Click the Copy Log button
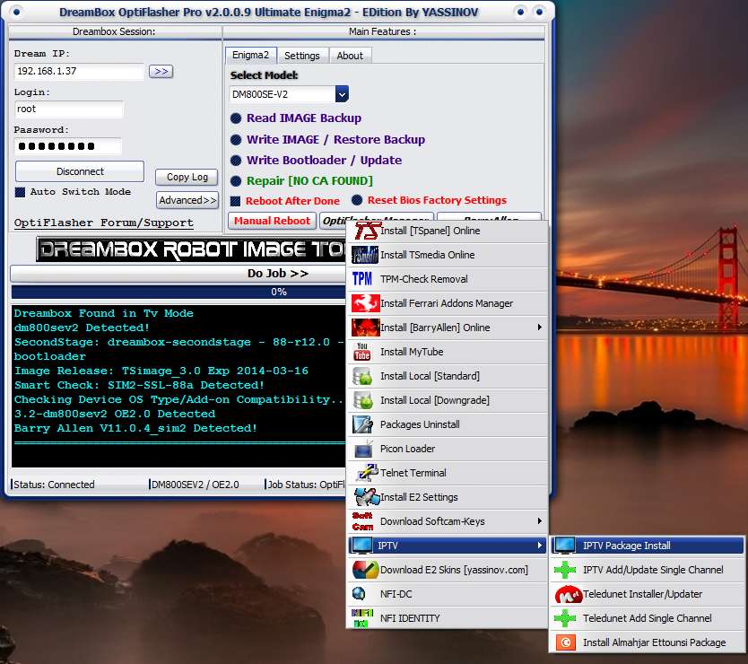 (187, 177)
